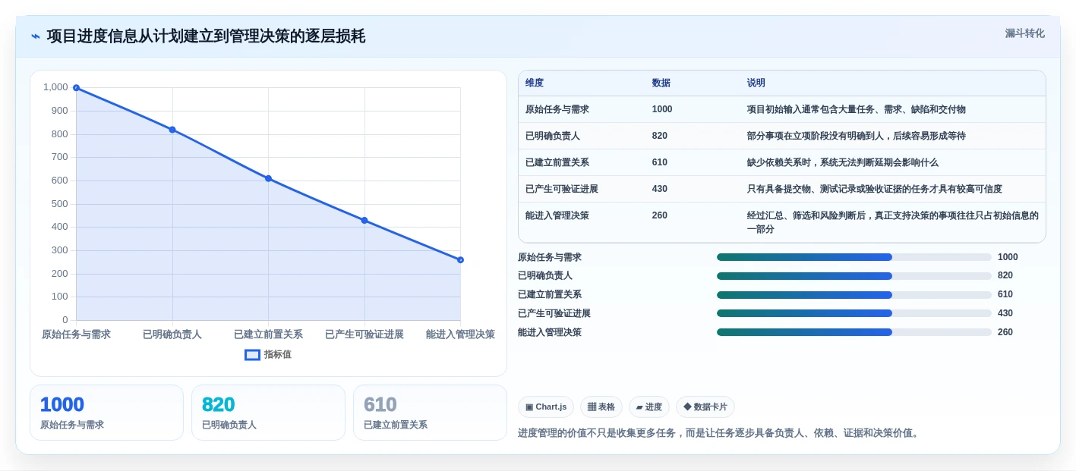Click description starting 部分事项在立项阶段
Viewport: 1076px width, 471px height.
857,136
